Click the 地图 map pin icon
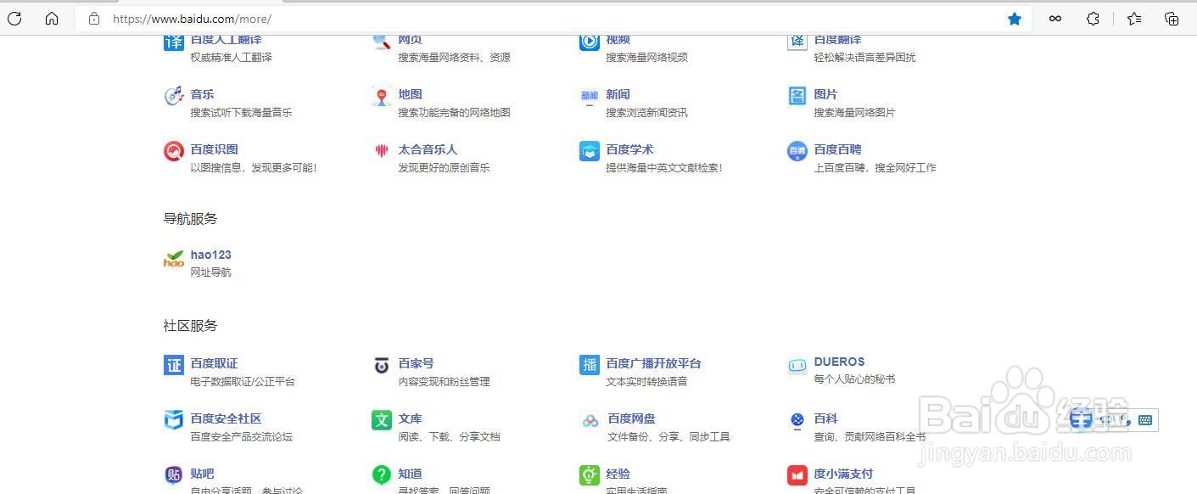 [x=382, y=96]
